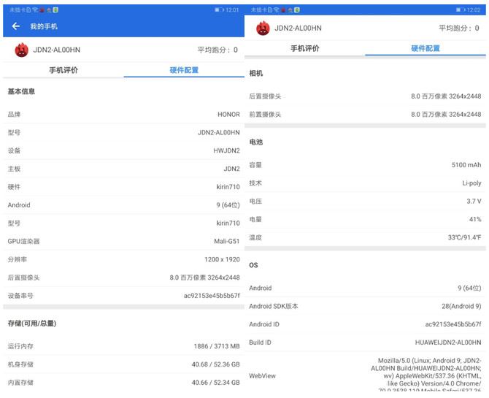Click the 我的手机 page title

pos(44,26)
